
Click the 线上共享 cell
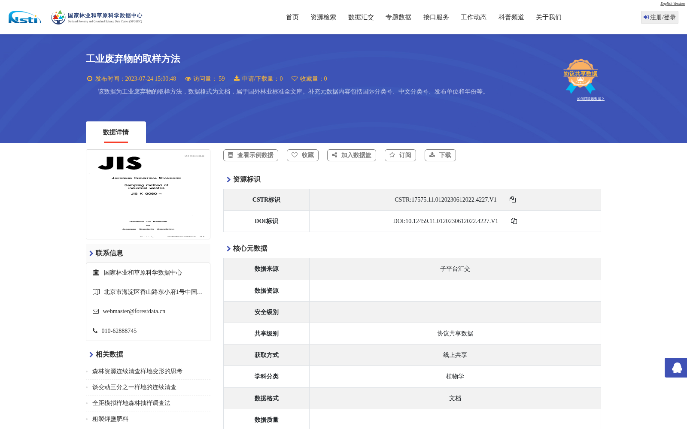point(455,355)
